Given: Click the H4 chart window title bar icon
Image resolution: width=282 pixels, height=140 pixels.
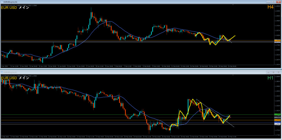Looking at the screenshot, I should click(x=2, y=2).
